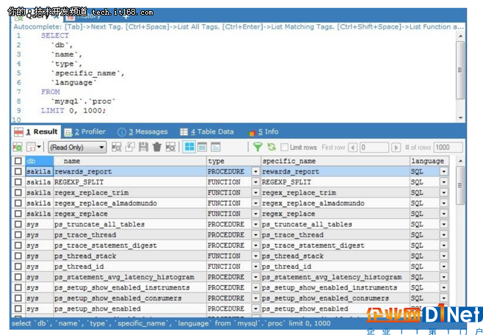
Task: Click the insert new row icon
Action: (117, 147)
